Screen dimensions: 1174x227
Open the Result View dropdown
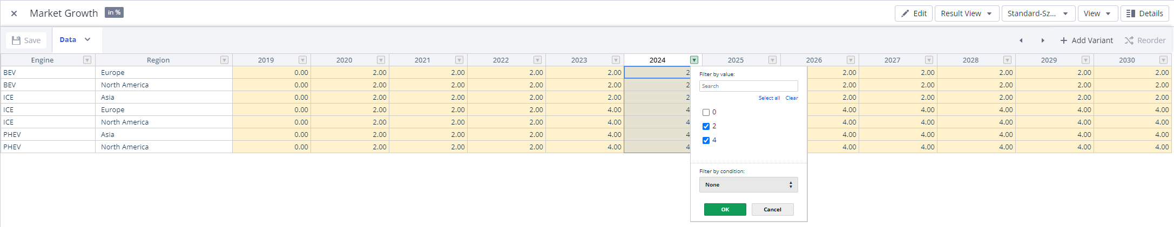click(966, 13)
